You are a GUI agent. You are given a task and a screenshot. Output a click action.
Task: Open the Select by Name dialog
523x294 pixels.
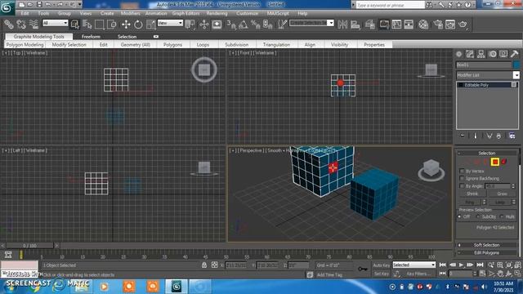(87, 24)
